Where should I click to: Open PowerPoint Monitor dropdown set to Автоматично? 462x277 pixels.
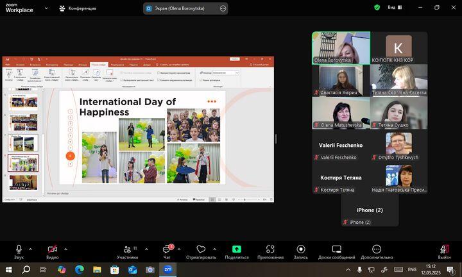click(226, 72)
